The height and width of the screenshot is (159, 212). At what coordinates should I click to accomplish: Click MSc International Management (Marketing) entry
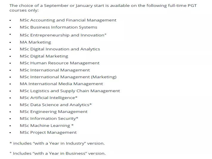click(68, 77)
